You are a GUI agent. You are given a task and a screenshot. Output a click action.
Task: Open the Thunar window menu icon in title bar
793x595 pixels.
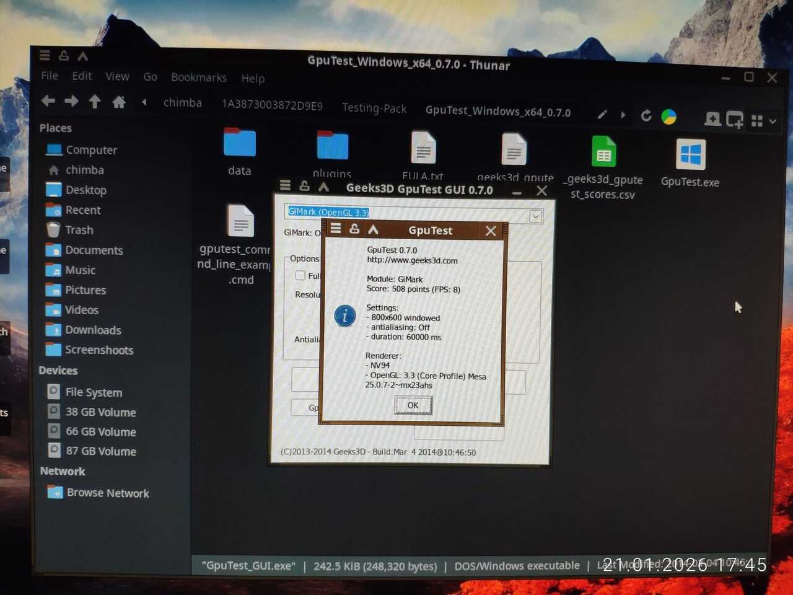coord(45,55)
